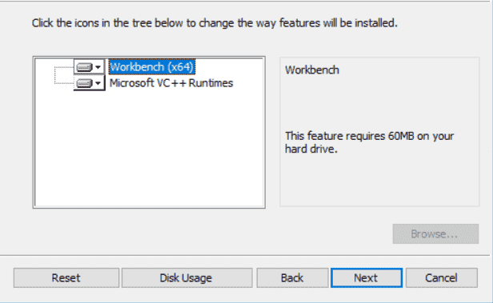Click the Microsoft VC++ Runtimes drive icon
This screenshot has width=493, height=303.
point(84,83)
